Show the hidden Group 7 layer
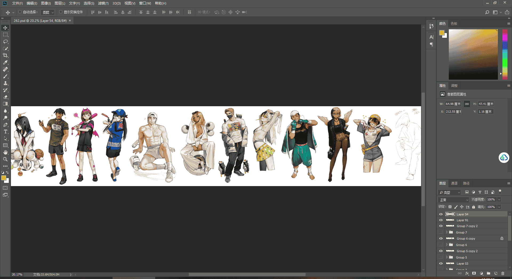This screenshot has width=512, height=279. 441,232
